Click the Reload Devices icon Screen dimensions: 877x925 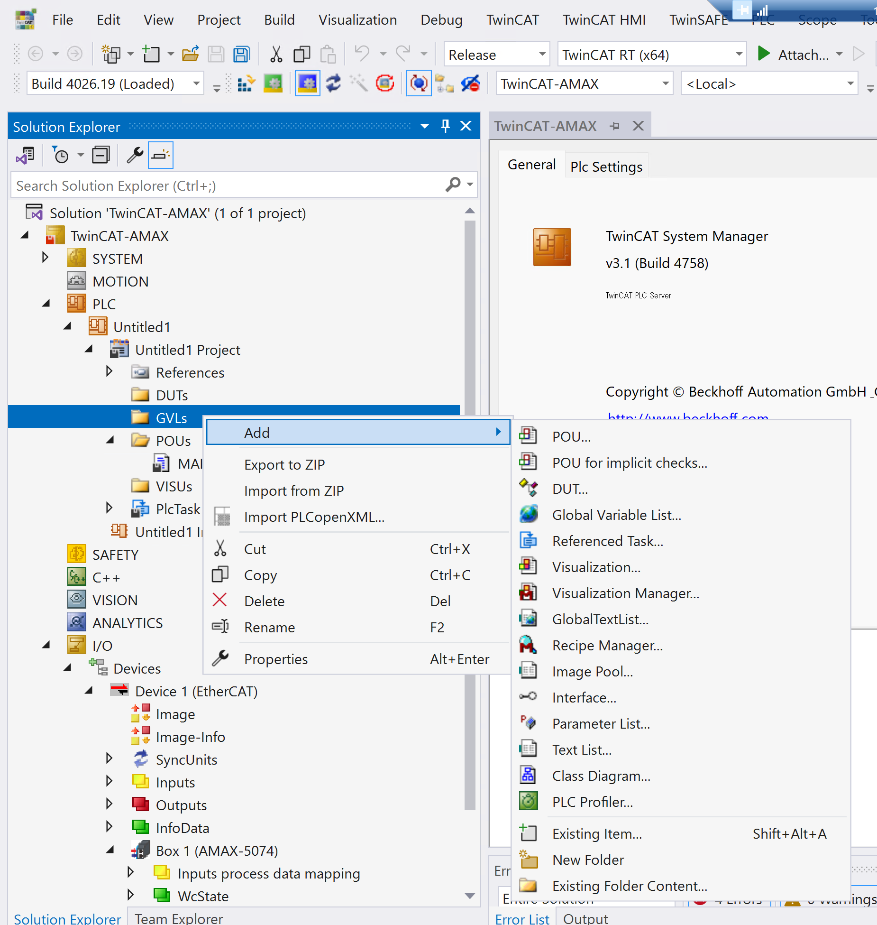(334, 83)
